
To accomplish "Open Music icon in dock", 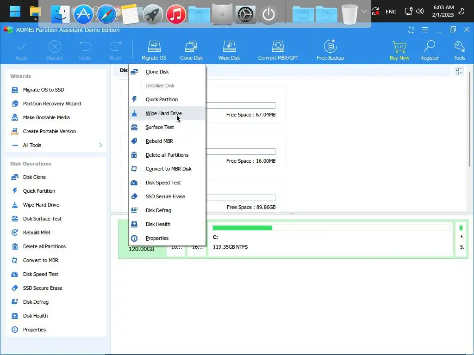I will click(x=176, y=14).
